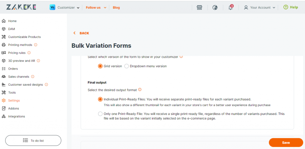Open notifications bell with red badge

click(x=231, y=7)
